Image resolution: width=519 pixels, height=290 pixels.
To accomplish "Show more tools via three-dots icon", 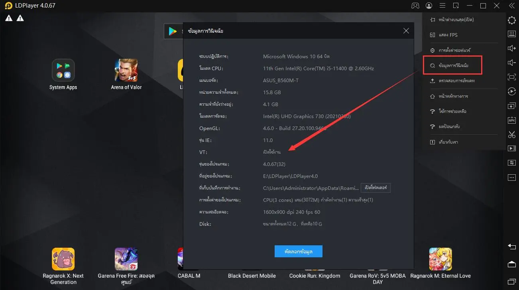I will [511, 177].
